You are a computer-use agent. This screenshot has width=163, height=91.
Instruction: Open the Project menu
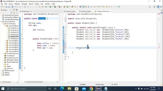pyautogui.click(x=37, y=4)
